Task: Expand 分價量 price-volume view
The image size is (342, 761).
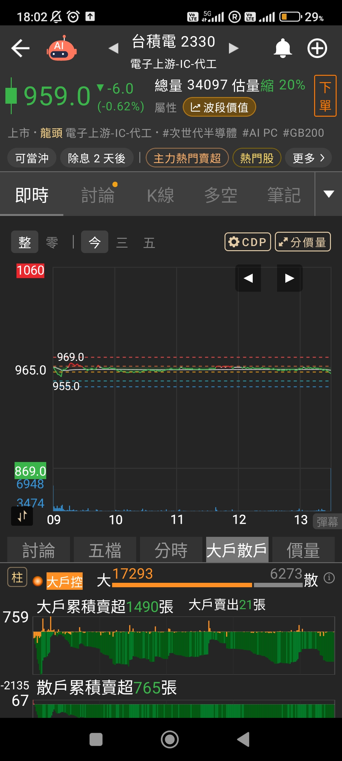Action: pyautogui.click(x=303, y=242)
